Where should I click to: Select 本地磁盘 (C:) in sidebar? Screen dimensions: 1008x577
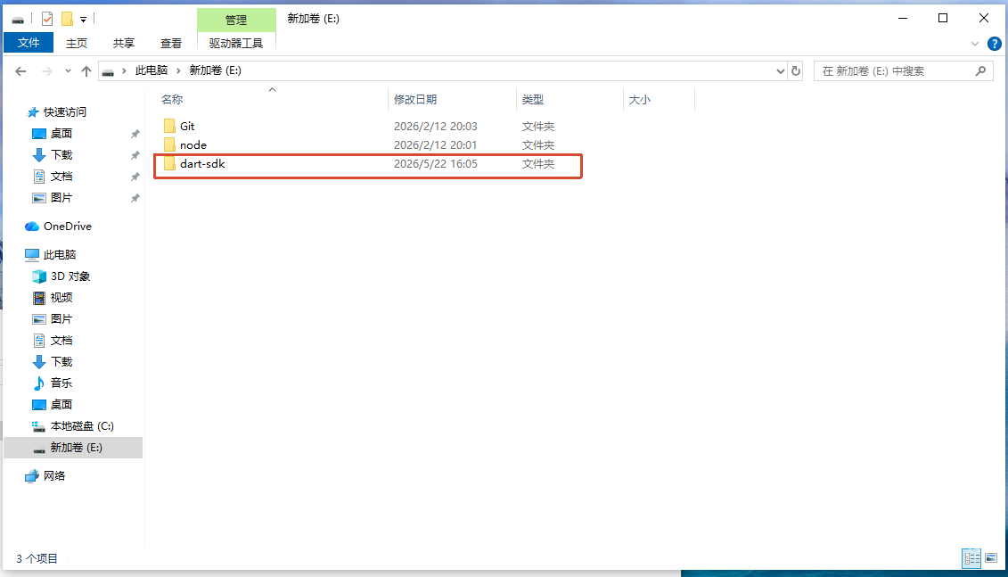(x=73, y=426)
